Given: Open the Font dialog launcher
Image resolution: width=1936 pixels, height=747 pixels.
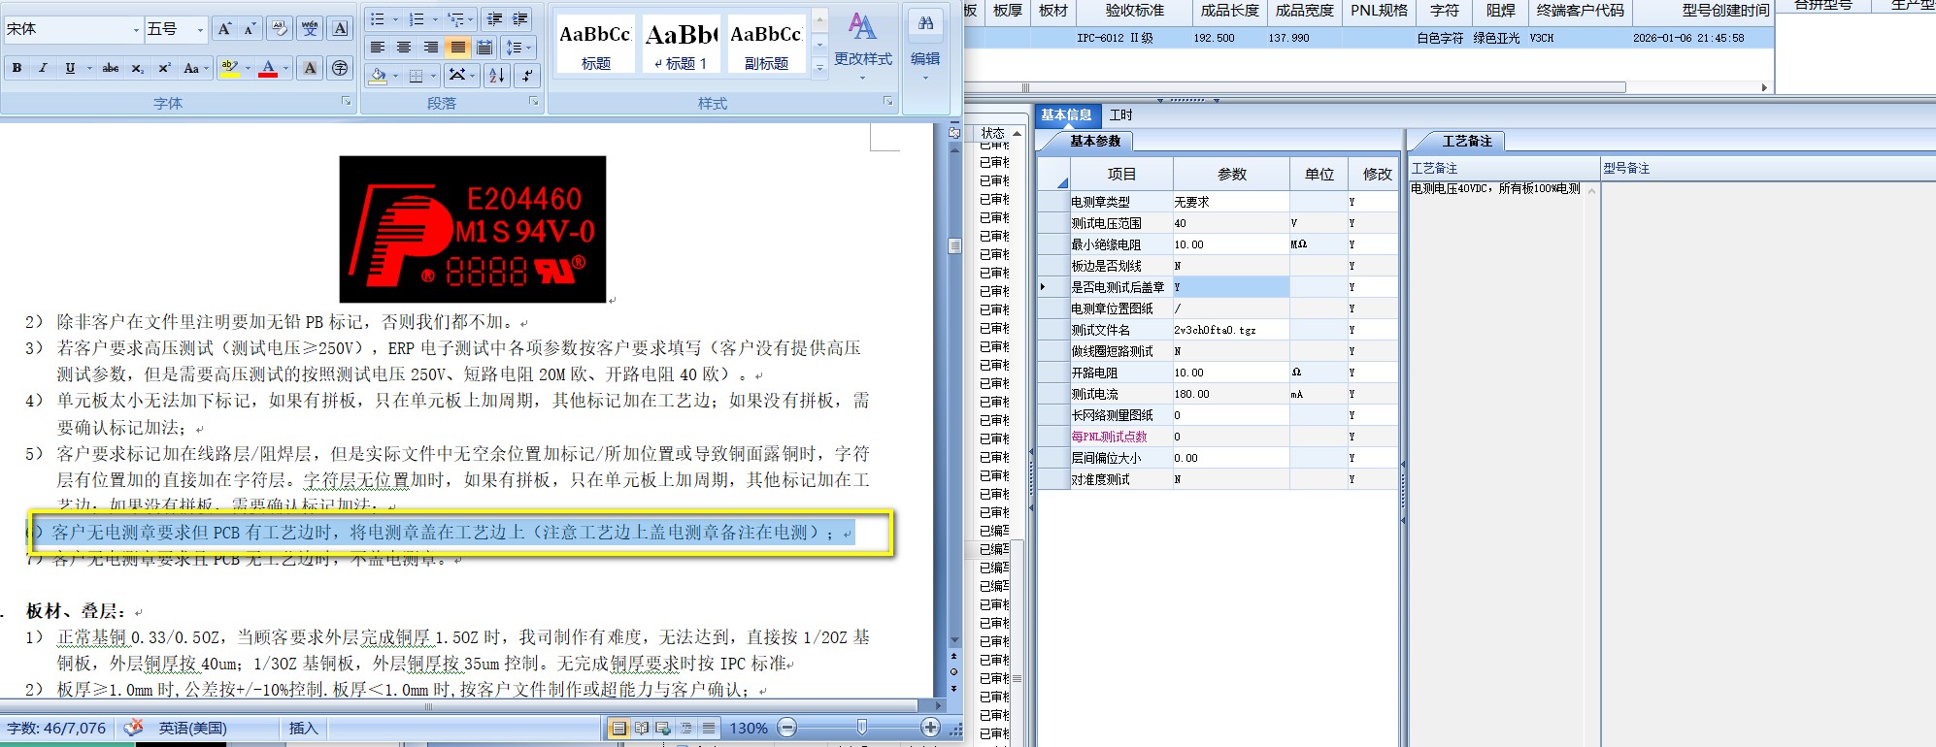Looking at the screenshot, I should tap(346, 101).
